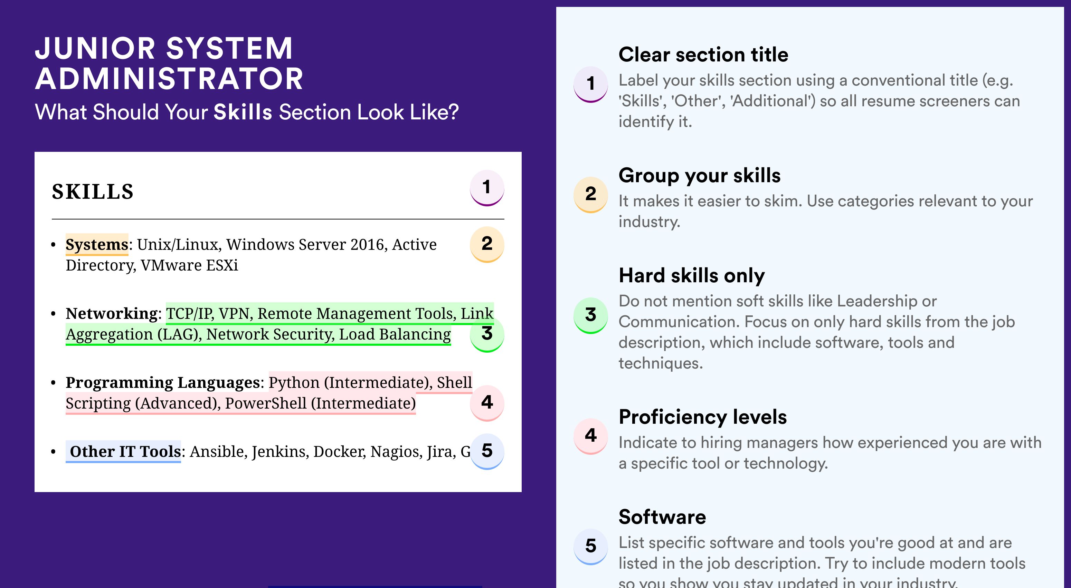Click 'TCP/IP, VPN, Remote Management Tools, Link' text

point(330,314)
